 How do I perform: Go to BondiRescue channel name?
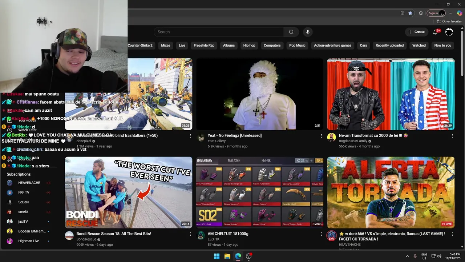pos(86,239)
